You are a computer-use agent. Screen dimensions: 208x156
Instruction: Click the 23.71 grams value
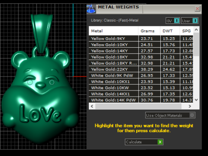click(x=146, y=39)
